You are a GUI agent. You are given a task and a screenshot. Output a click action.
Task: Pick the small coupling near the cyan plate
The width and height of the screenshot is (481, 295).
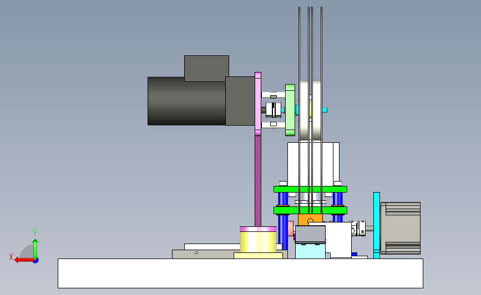tap(358, 228)
